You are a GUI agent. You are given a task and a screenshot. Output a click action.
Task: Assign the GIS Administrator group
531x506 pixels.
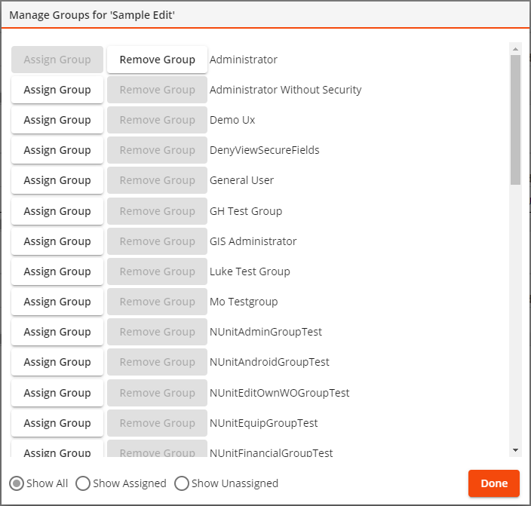tap(57, 241)
